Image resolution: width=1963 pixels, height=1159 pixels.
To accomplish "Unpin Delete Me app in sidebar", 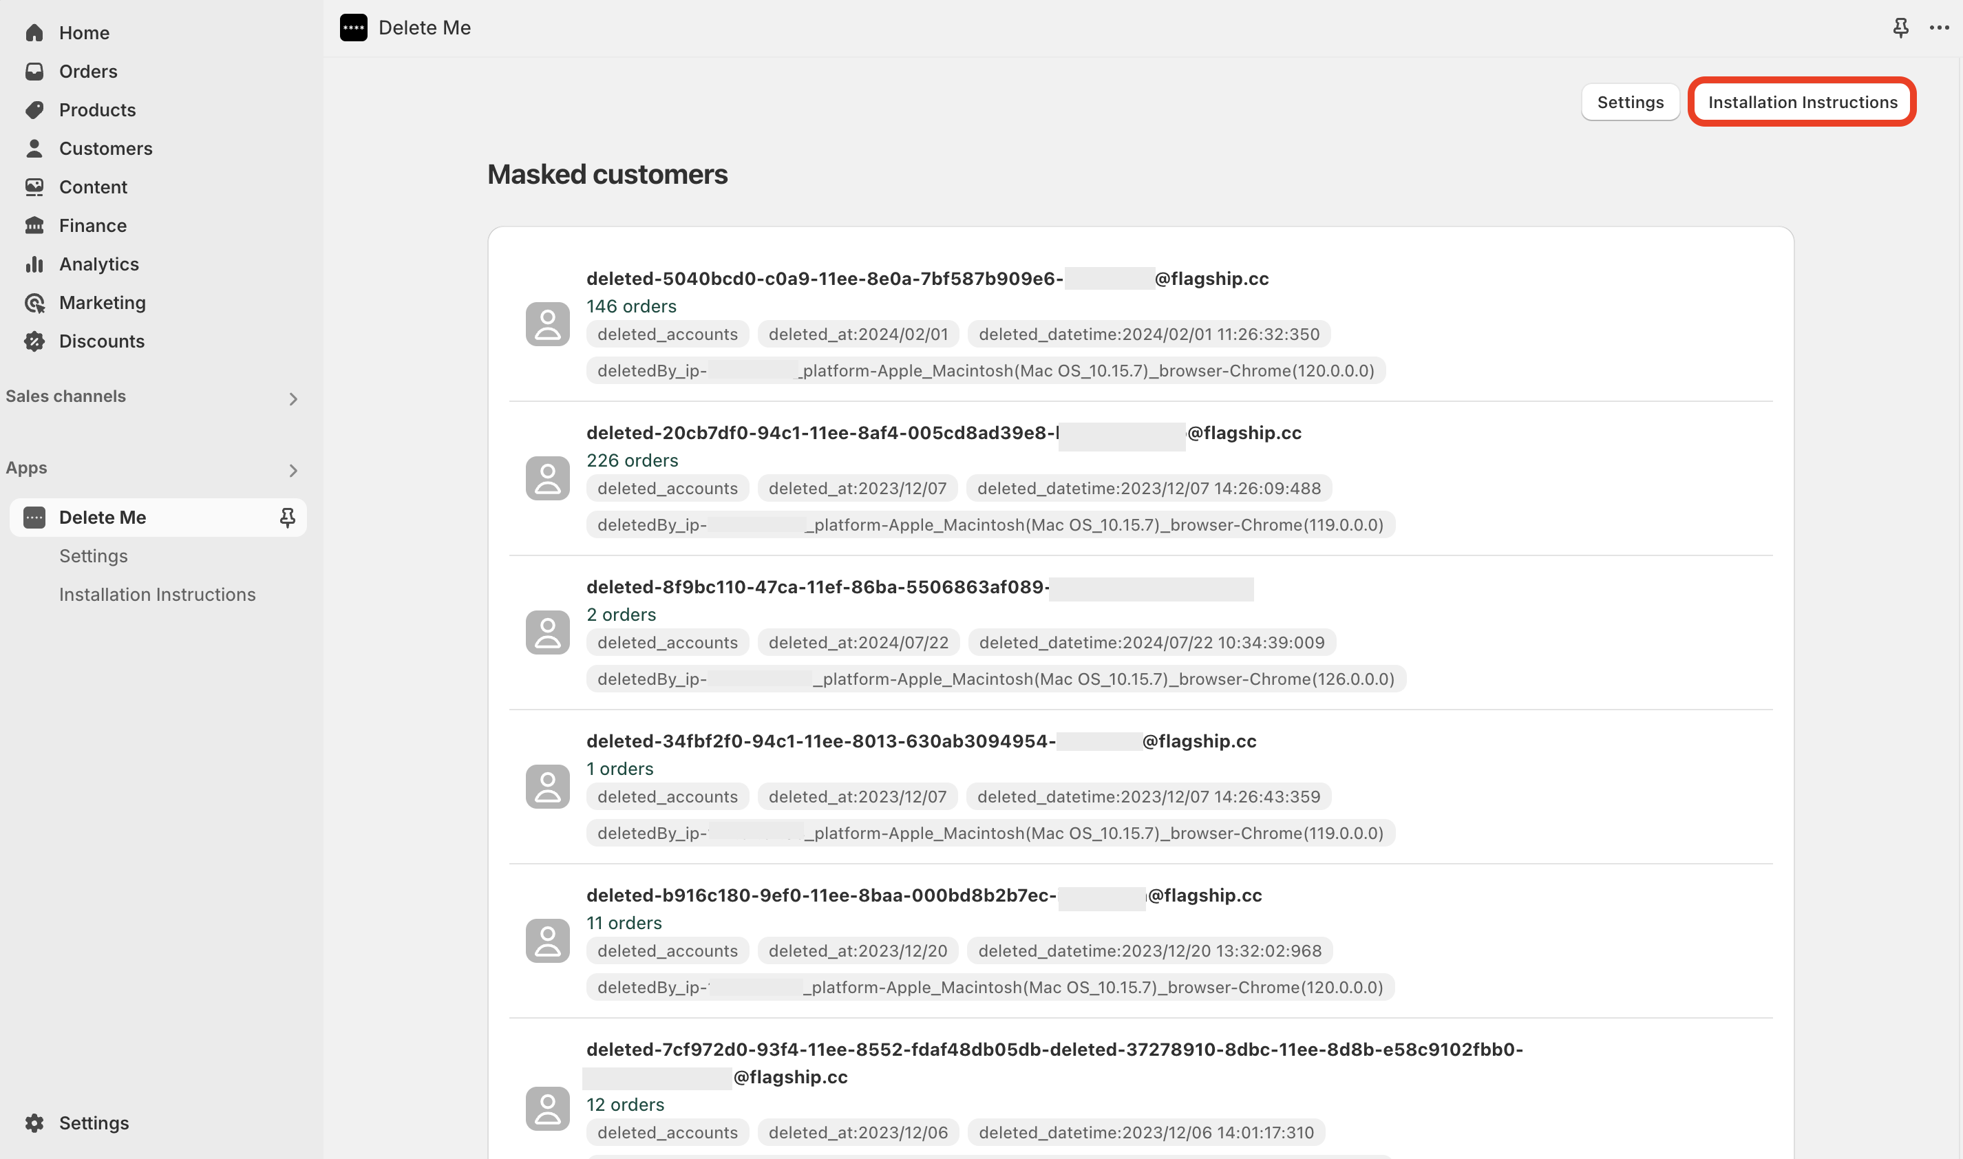I will tap(287, 518).
